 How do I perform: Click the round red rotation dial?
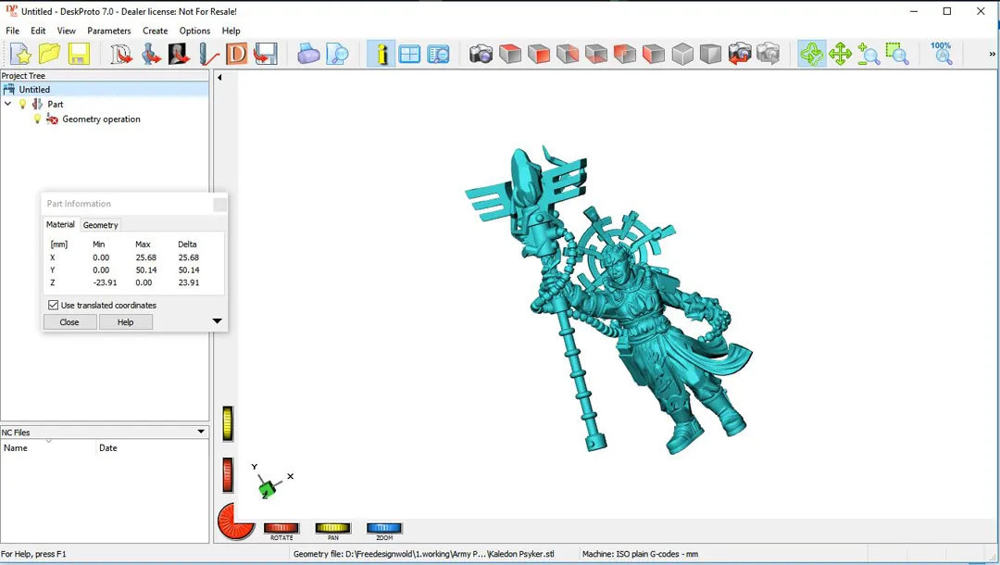(x=234, y=521)
